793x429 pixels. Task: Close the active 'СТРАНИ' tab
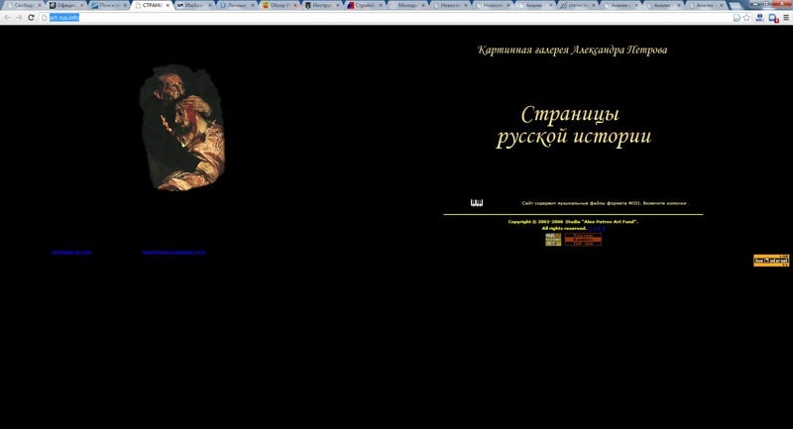168,6
